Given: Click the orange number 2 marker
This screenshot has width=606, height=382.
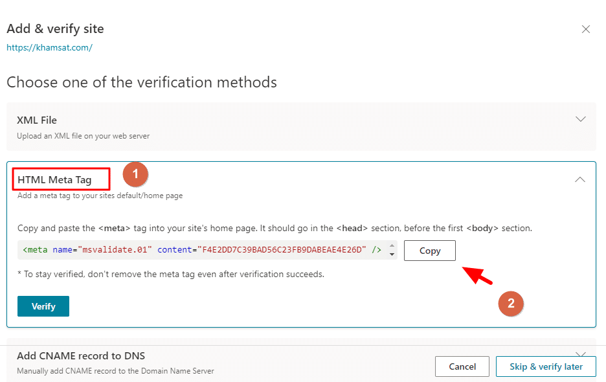Looking at the screenshot, I should pyautogui.click(x=511, y=302).
